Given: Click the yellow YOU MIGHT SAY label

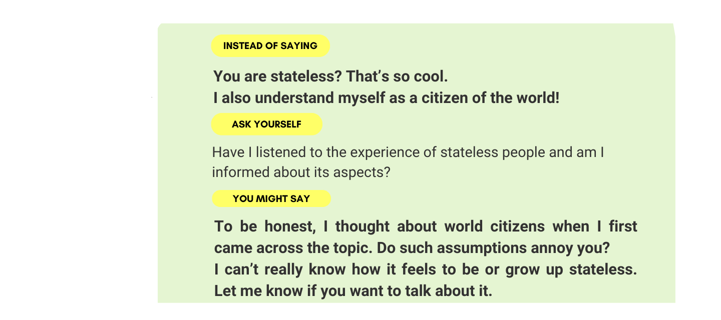Looking at the screenshot, I should tap(271, 198).
